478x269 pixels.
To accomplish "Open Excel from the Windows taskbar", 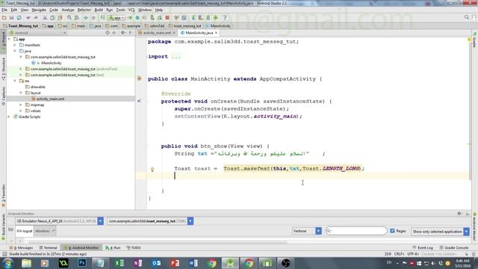I will [x=119, y=263].
